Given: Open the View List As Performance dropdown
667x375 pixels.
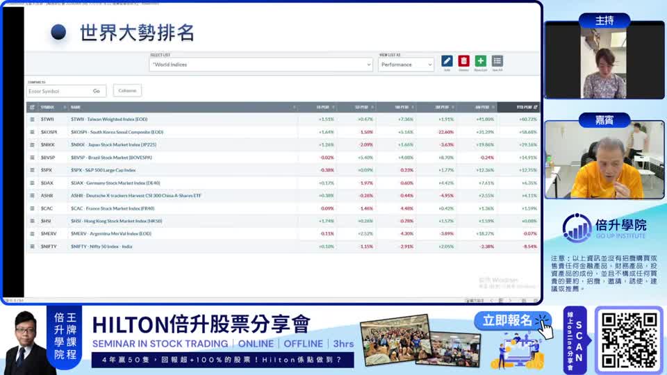Looking at the screenshot, I should pyautogui.click(x=406, y=65).
